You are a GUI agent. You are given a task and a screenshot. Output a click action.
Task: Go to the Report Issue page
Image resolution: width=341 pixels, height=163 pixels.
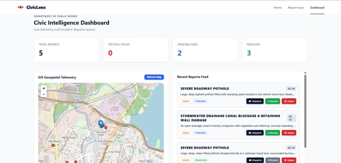click(x=296, y=8)
